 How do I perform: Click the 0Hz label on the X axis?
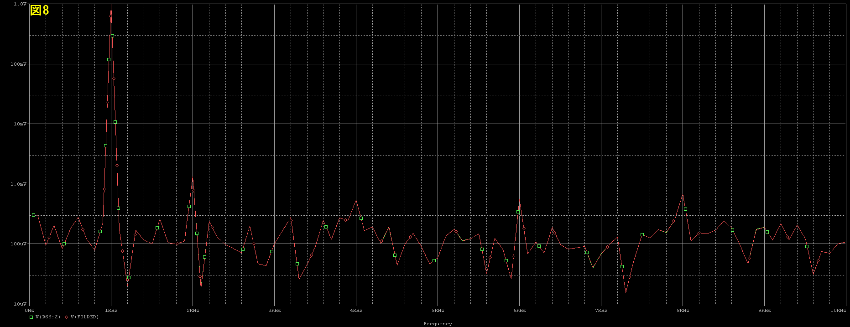click(x=30, y=311)
